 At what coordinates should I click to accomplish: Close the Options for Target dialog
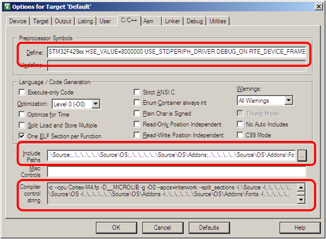pyautogui.click(x=319, y=6)
